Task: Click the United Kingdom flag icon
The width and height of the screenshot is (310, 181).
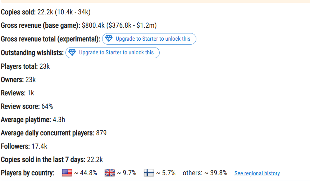Action: click(x=110, y=173)
